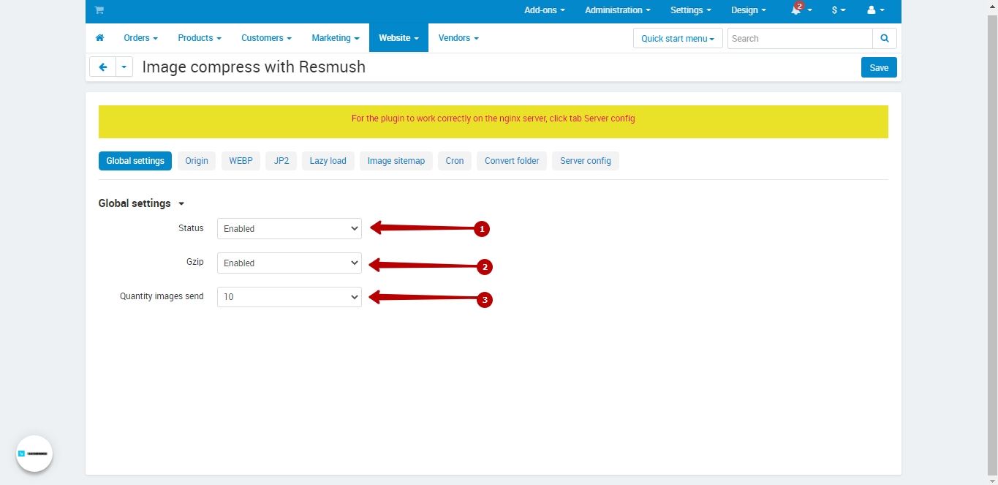Viewport: 998px width, 485px height.
Task: Open the currency dollar menu
Action: tap(839, 10)
